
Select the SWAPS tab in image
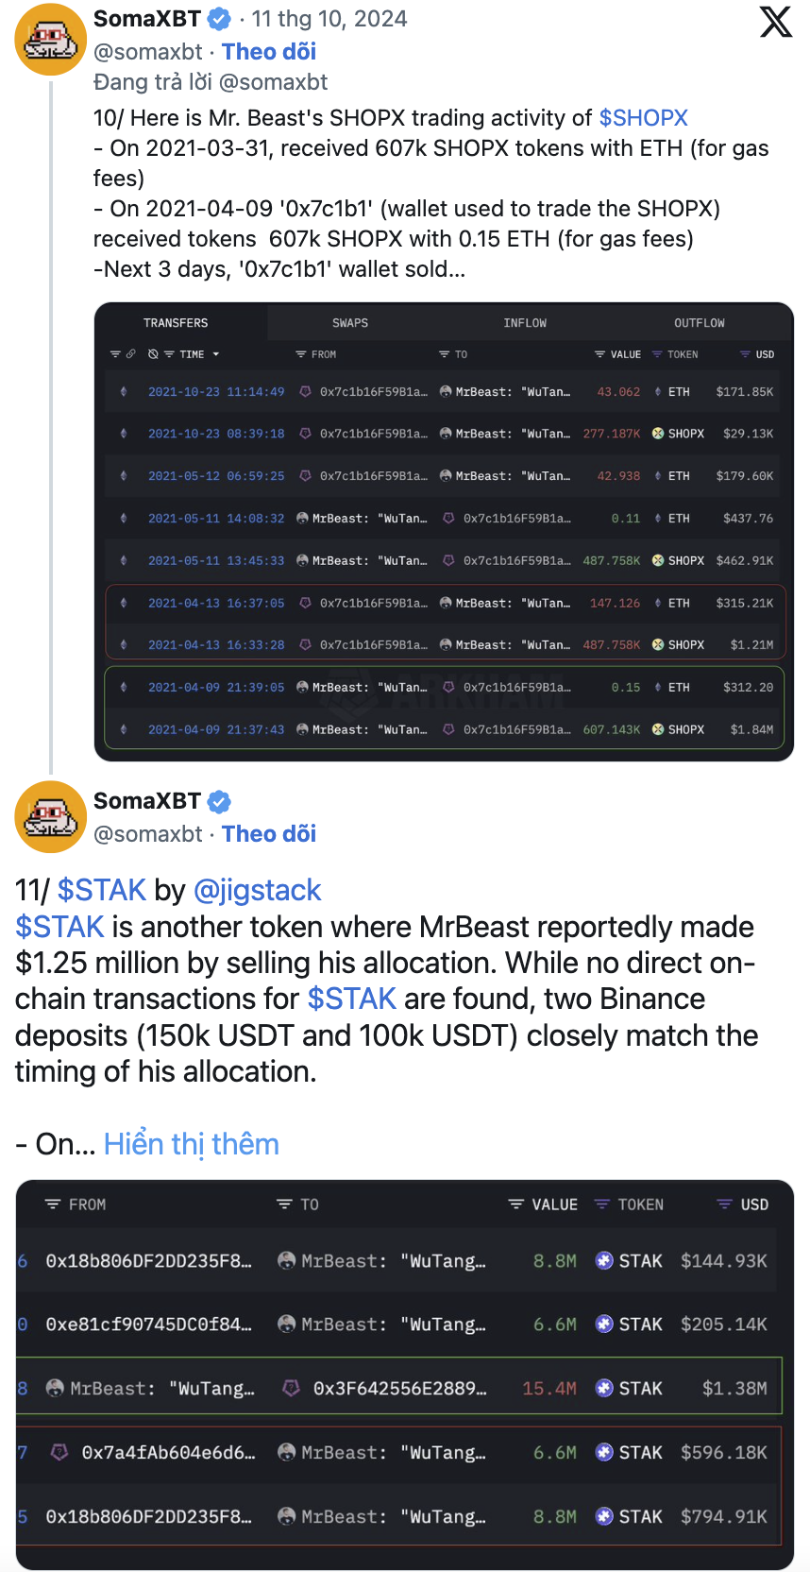350,323
